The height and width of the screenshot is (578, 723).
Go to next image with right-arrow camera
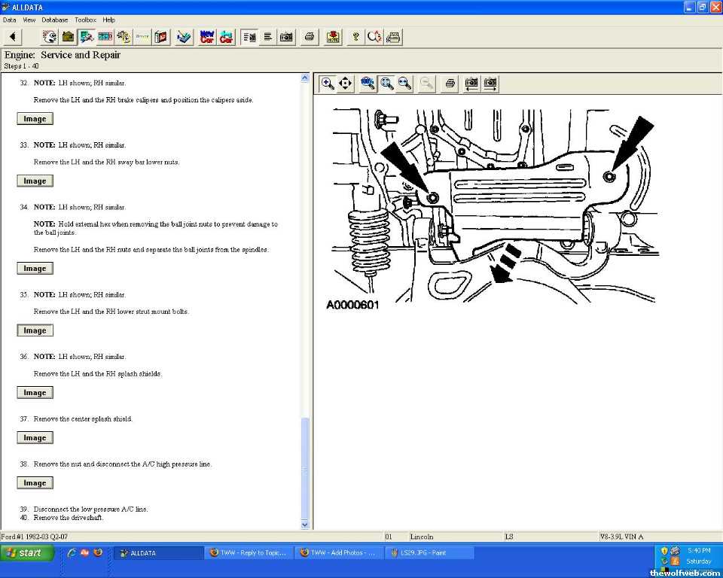[x=490, y=84]
